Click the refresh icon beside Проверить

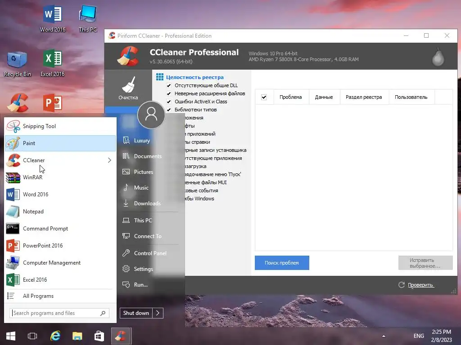[401, 285]
